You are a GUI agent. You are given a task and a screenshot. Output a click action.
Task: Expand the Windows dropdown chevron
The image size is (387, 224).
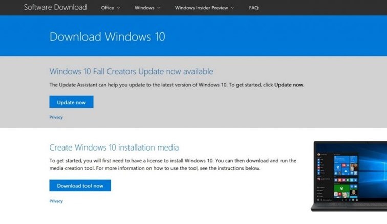click(159, 8)
